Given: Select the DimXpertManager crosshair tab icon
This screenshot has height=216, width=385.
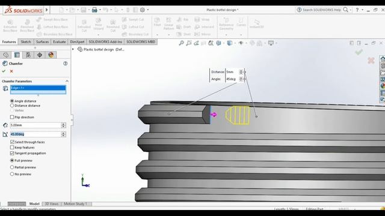Looking at the screenshot, I should click(x=40, y=55).
